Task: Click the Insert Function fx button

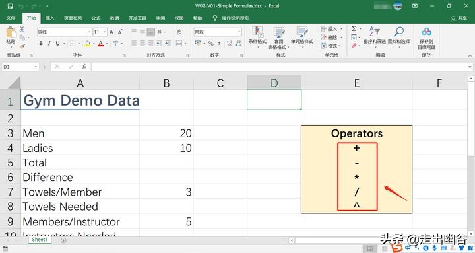Action: pos(84,67)
